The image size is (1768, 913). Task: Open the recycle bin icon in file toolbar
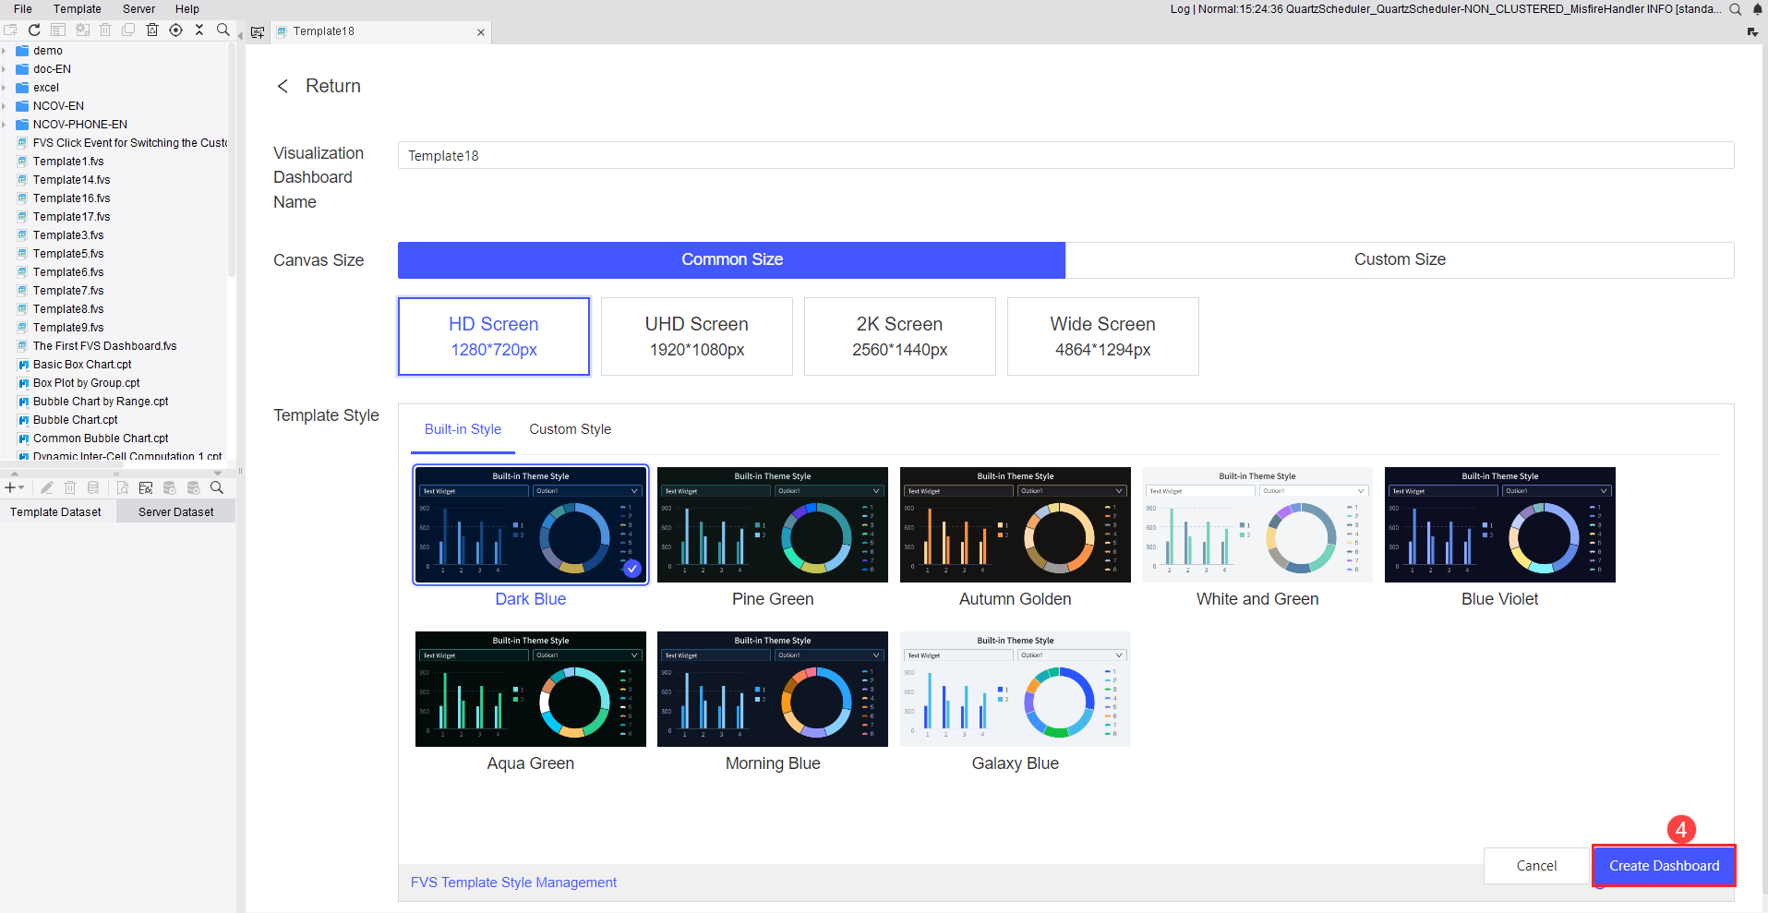coord(152,30)
